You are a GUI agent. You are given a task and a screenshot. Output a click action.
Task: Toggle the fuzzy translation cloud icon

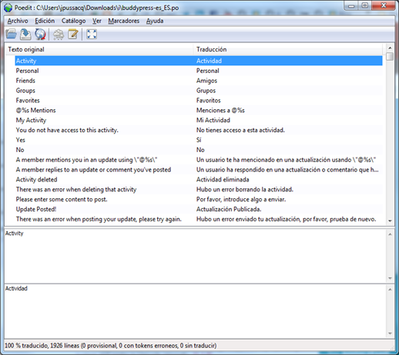point(59,35)
